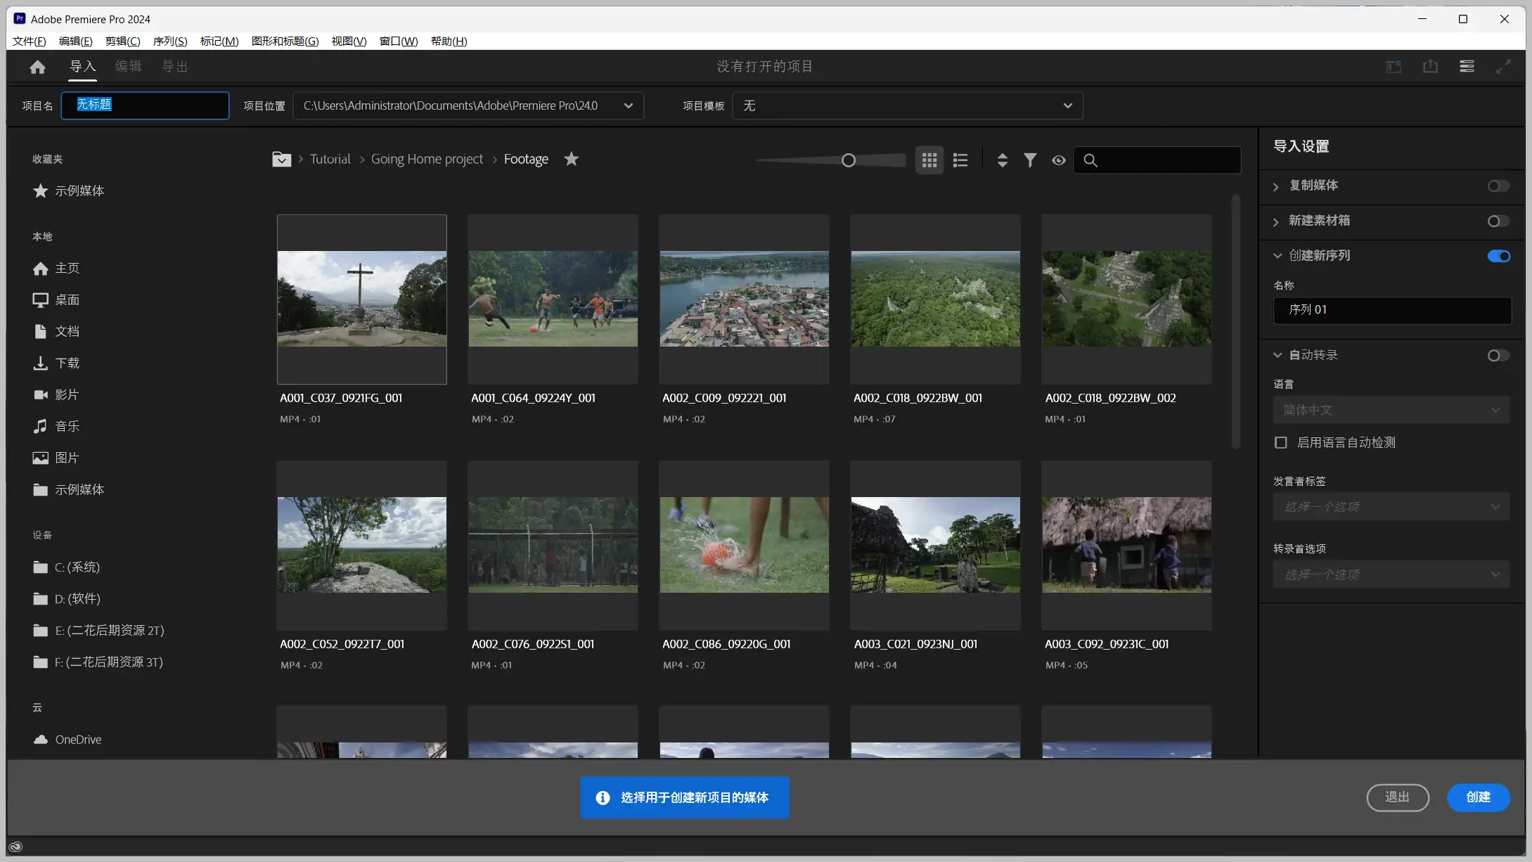Enable the 复制媒体 toggle
Screen dimensions: 1532x862
1498,186
